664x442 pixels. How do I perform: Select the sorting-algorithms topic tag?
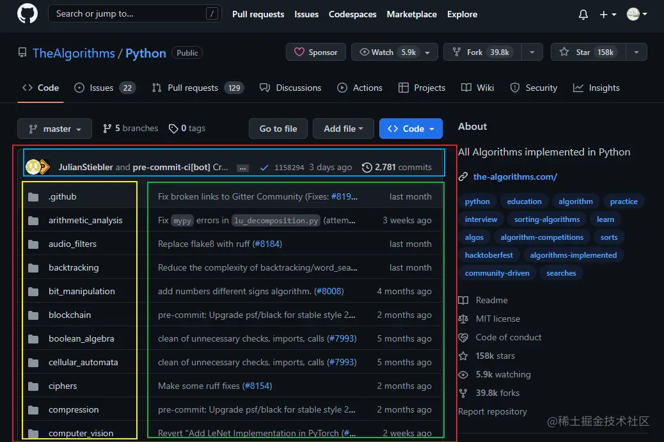point(547,219)
